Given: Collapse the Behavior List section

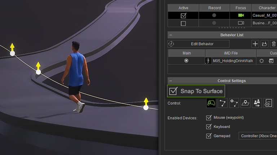Looking at the screenshot, I should click(x=171, y=35).
